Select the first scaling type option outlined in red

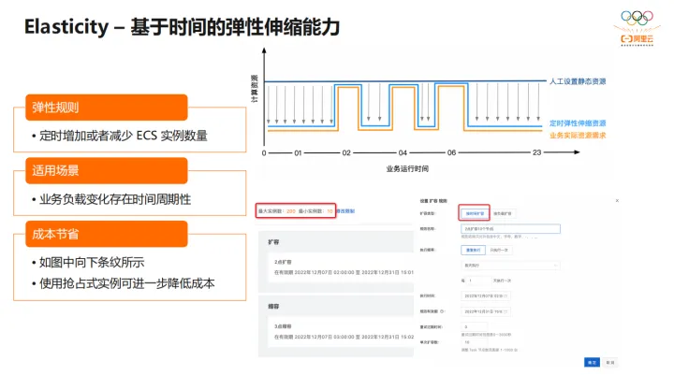pyautogui.click(x=474, y=213)
